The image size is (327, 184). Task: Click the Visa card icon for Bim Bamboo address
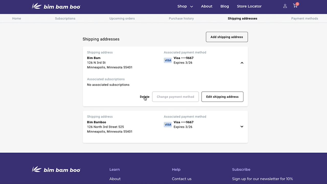[168, 124]
